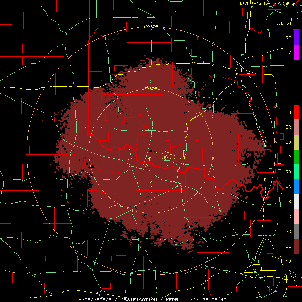Click the 100 NMI range ring label
Image resolution: width=302 pixels, height=302 pixels.
pos(151,27)
